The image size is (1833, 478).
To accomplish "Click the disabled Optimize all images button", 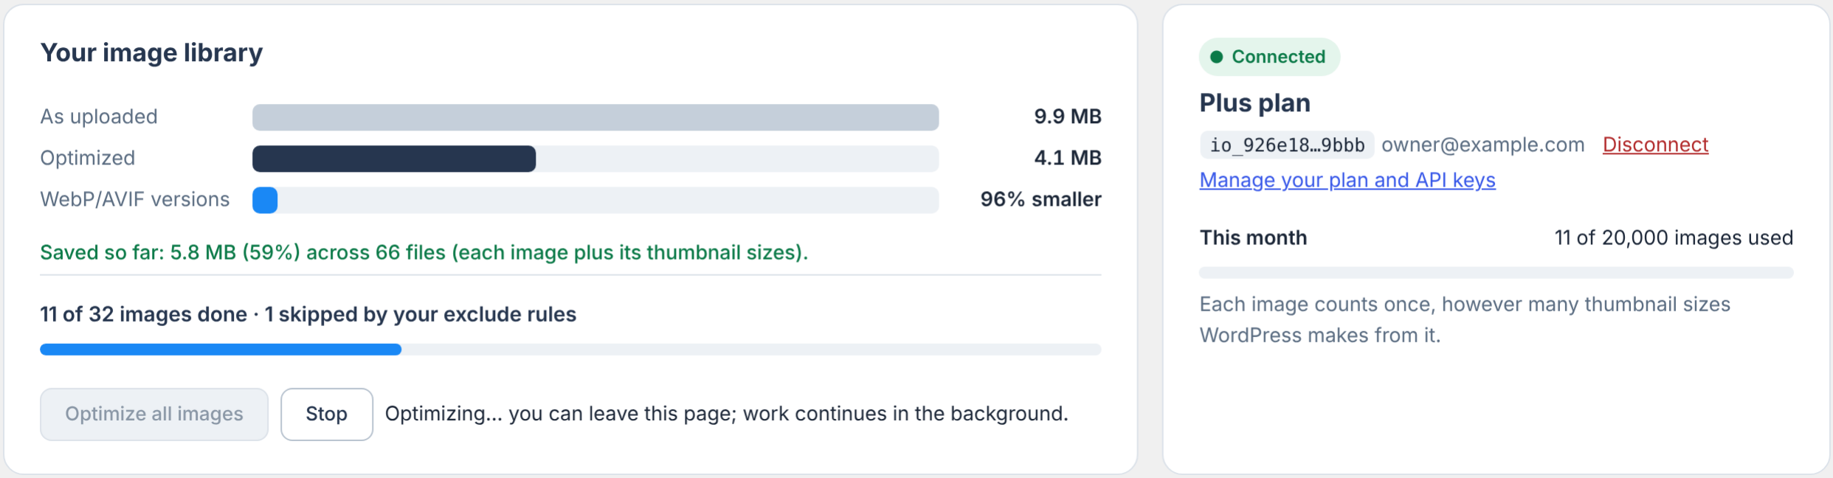I will pyautogui.click(x=154, y=414).
